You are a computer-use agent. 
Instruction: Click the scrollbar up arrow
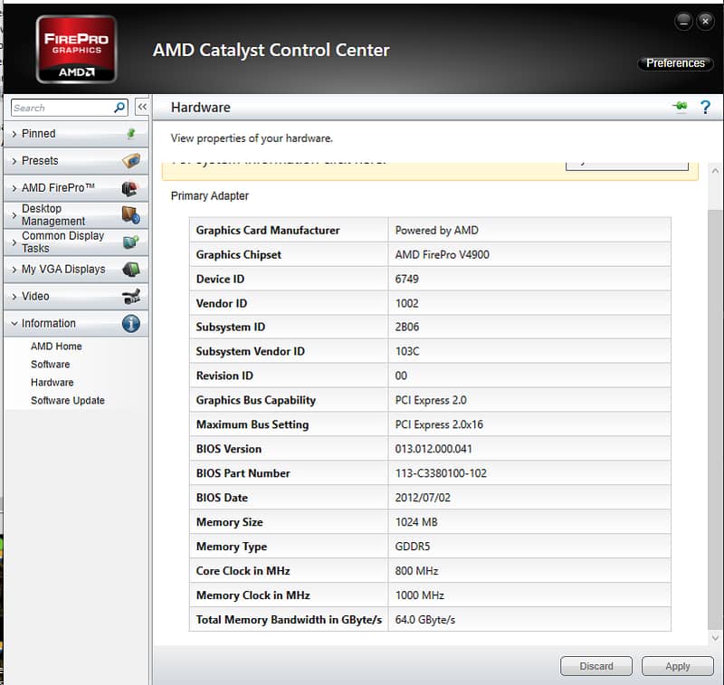pos(715,171)
